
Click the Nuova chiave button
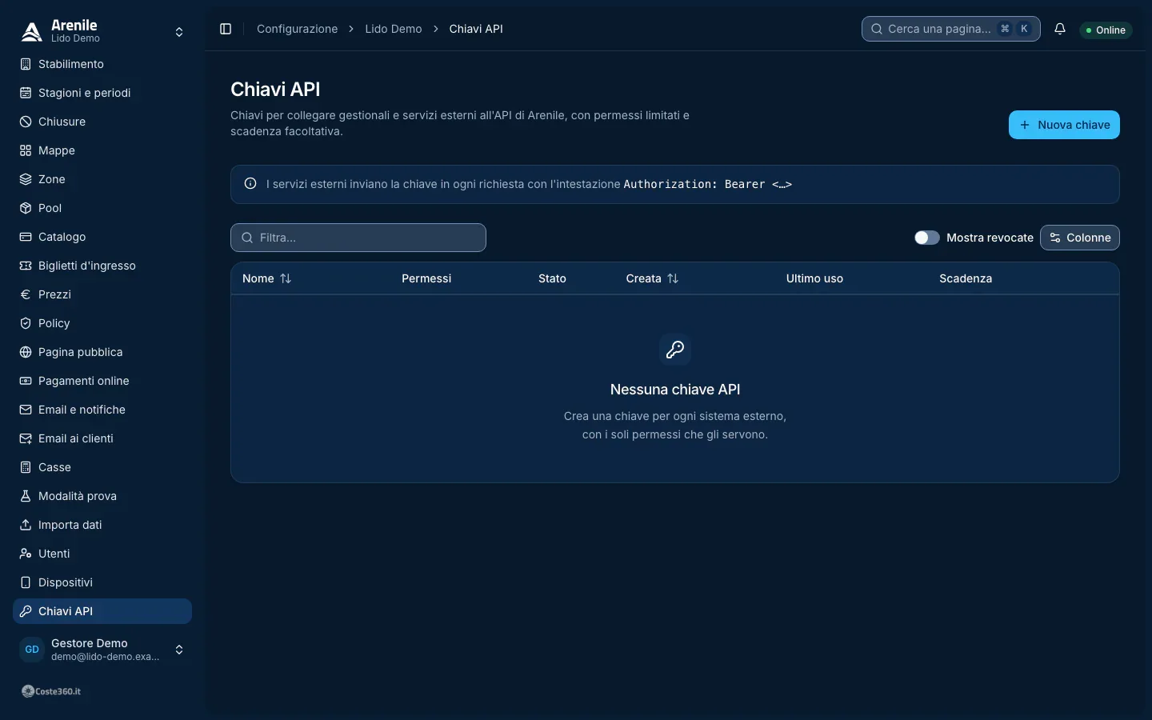click(1064, 125)
